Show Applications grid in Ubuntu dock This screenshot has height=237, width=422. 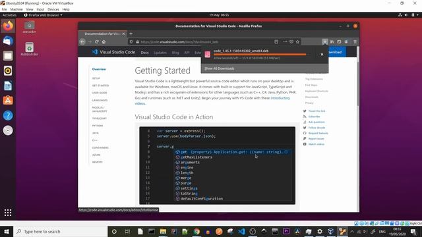[x=8, y=213]
